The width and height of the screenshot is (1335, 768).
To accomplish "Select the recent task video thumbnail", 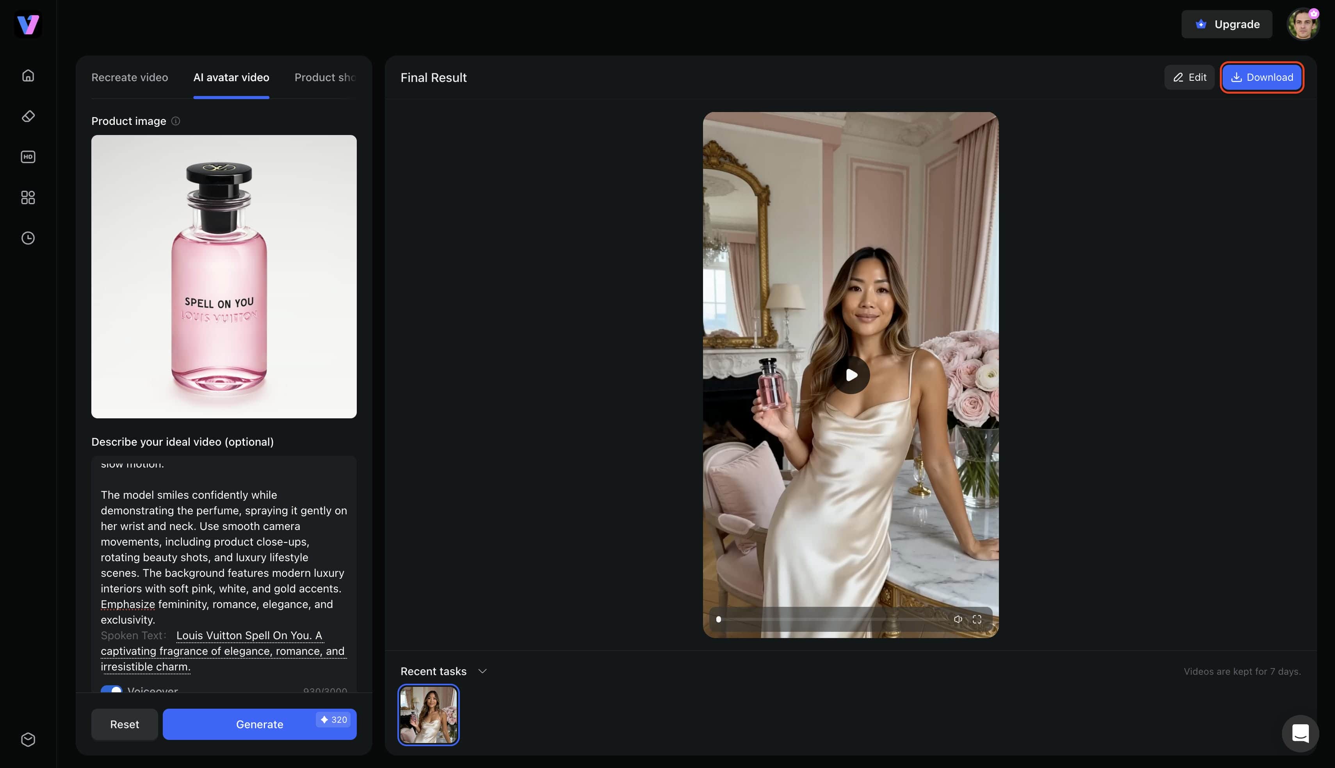I will (428, 715).
